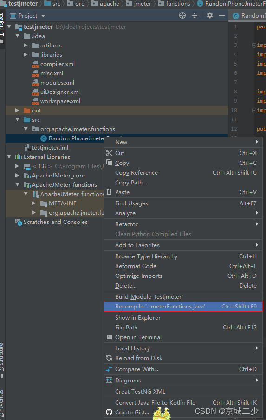Expand the artifacts folder
266x420 pixels.
point(26,45)
